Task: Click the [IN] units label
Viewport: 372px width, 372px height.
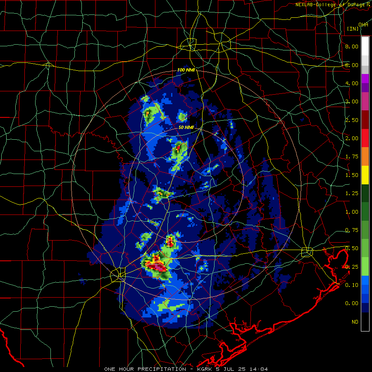Action: (x=353, y=29)
